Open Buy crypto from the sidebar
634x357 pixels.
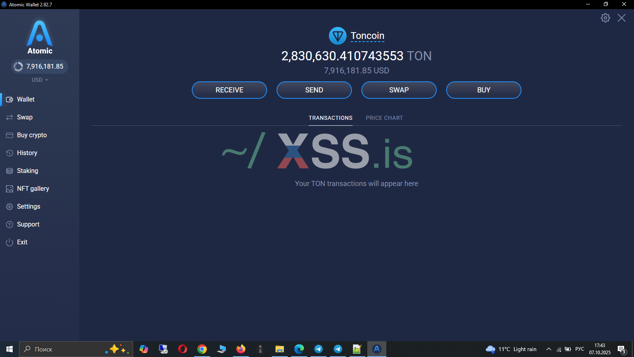[x=32, y=135]
